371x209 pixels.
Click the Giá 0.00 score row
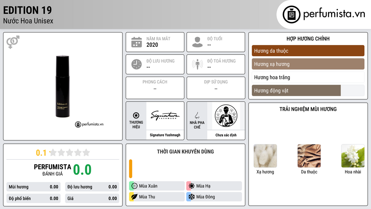[92, 198]
